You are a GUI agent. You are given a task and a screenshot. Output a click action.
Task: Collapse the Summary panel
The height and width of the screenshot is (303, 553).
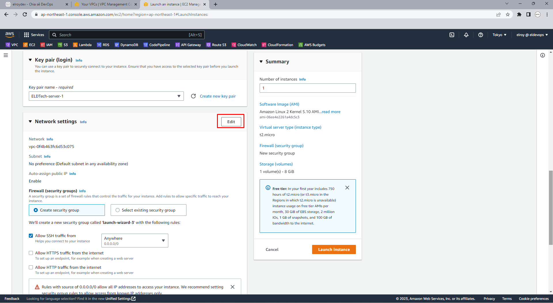(261, 62)
